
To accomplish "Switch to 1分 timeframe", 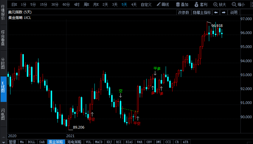I will click(24, 4).
